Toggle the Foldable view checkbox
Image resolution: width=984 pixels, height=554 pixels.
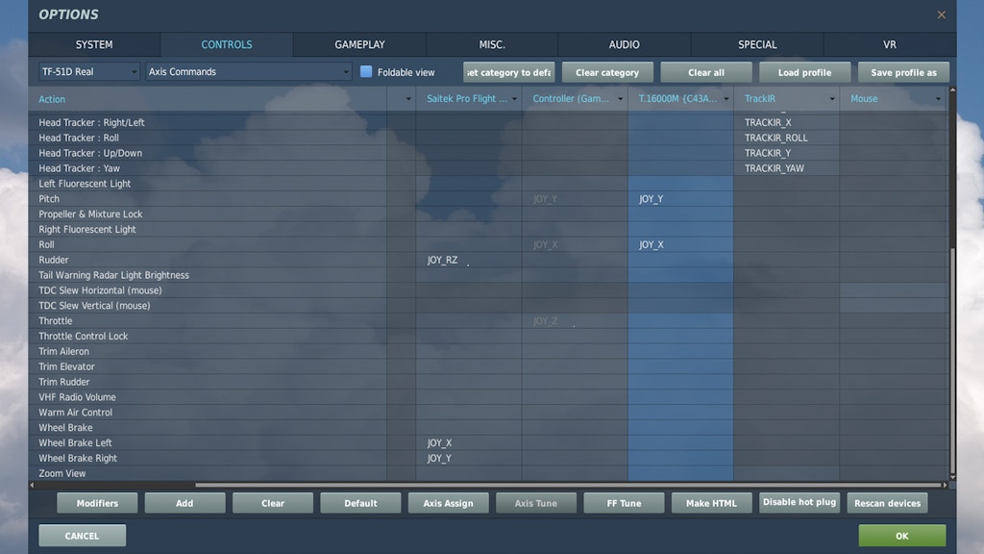[x=366, y=72]
